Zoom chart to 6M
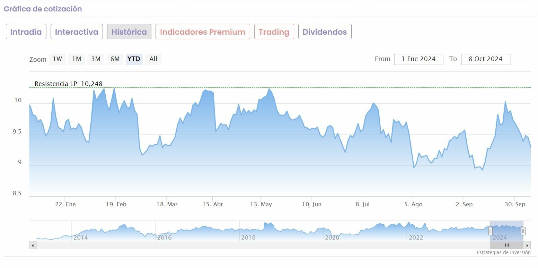Image resolution: width=538 pixels, height=268 pixels. 115,59
